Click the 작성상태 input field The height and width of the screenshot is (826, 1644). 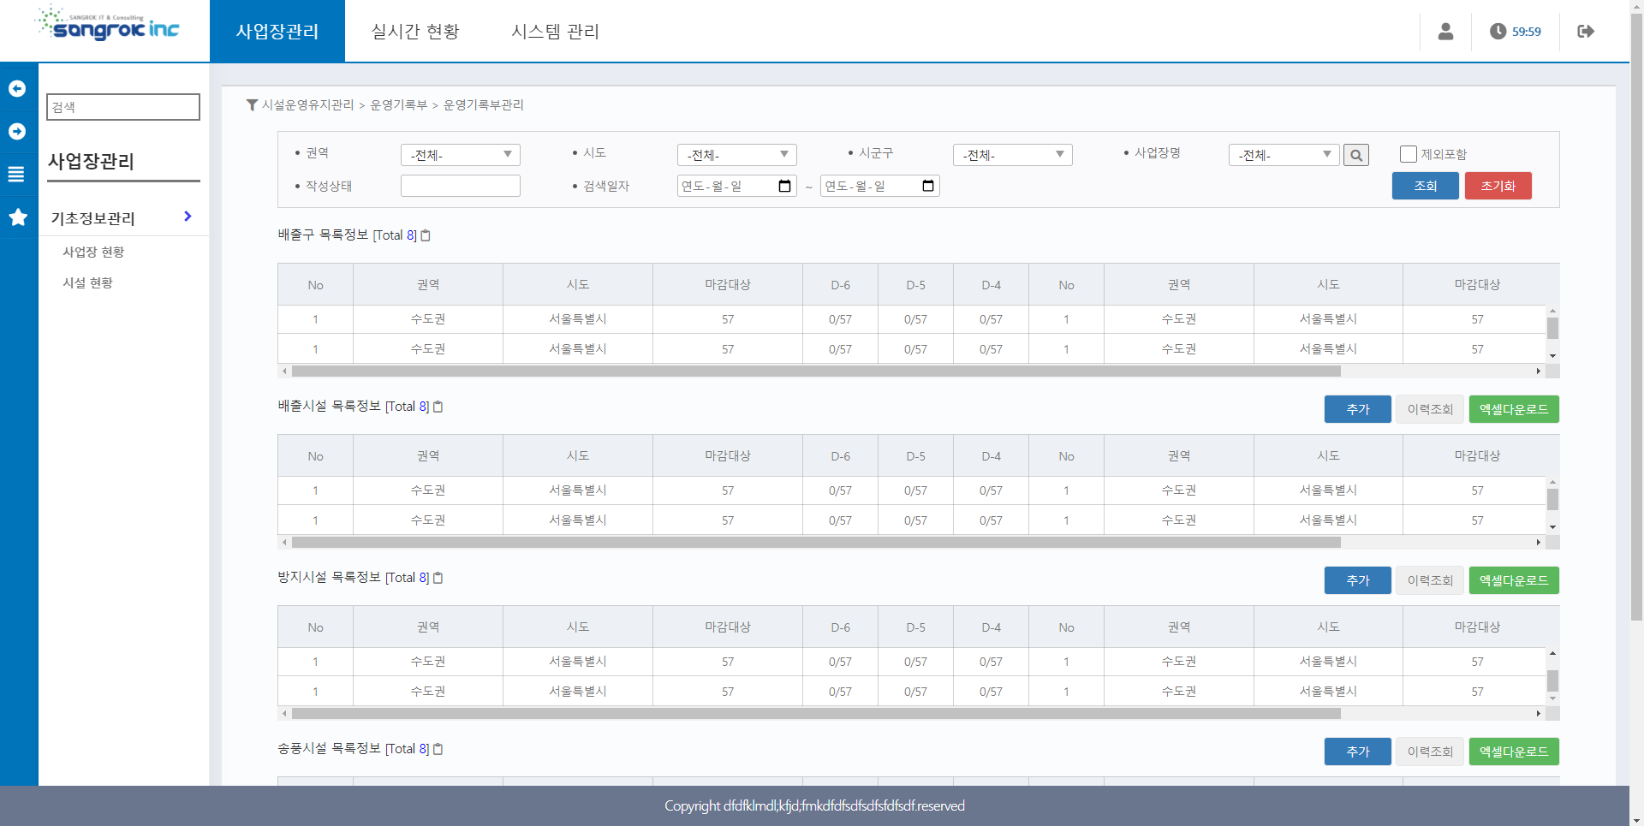461,186
